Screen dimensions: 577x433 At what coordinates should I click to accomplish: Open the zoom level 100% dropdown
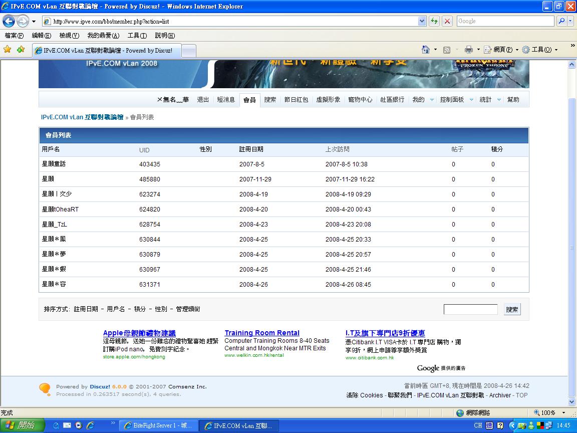[x=564, y=413]
